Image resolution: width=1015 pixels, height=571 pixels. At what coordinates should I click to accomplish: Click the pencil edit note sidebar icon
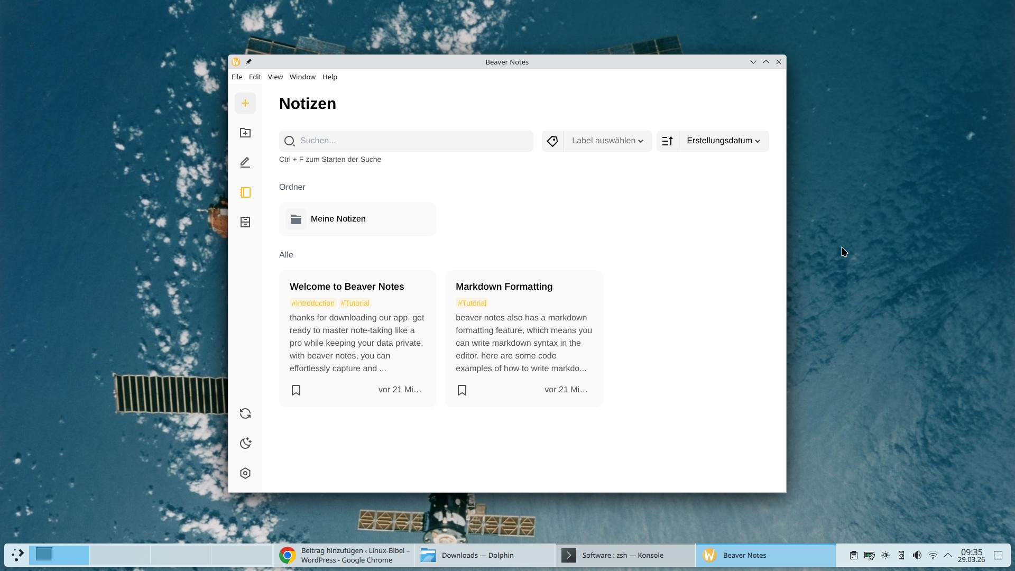click(x=245, y=163)
